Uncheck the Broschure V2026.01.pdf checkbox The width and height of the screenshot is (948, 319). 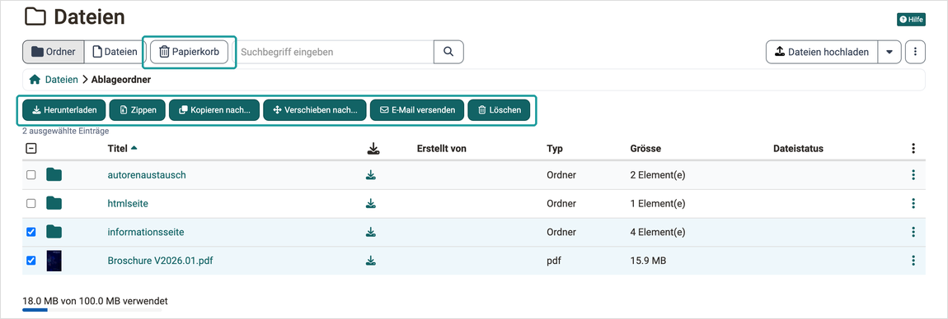(x=31, y=261)
